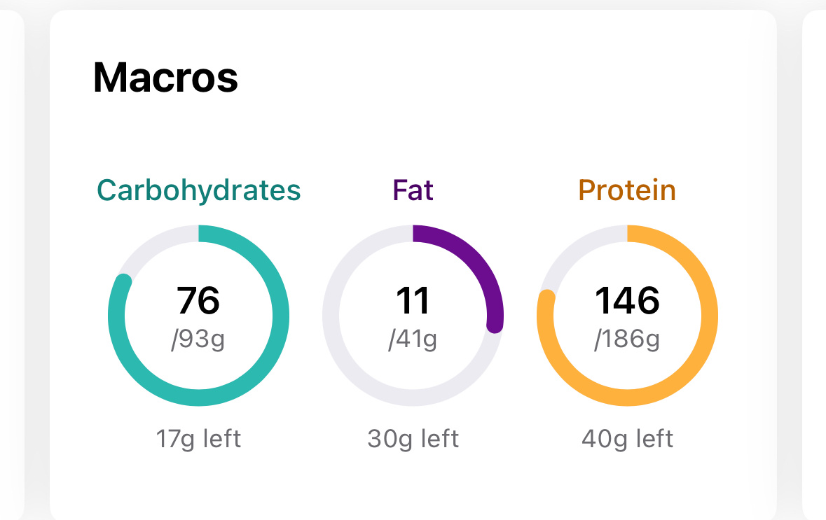Click the rounded end of purple Fat arc
The height and width of the screenshot is (520, 826).
pyautogui.click(x=495, y=324)
